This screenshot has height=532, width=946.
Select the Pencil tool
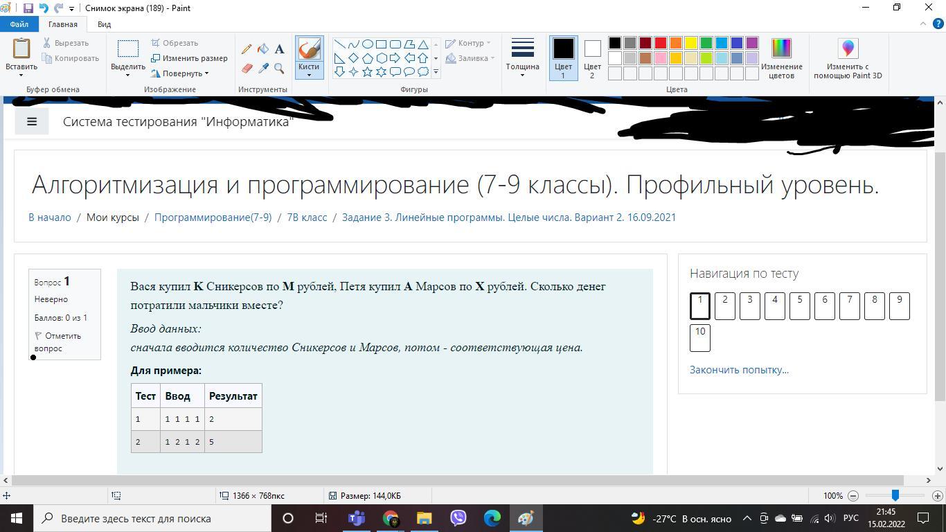[247, 49]
